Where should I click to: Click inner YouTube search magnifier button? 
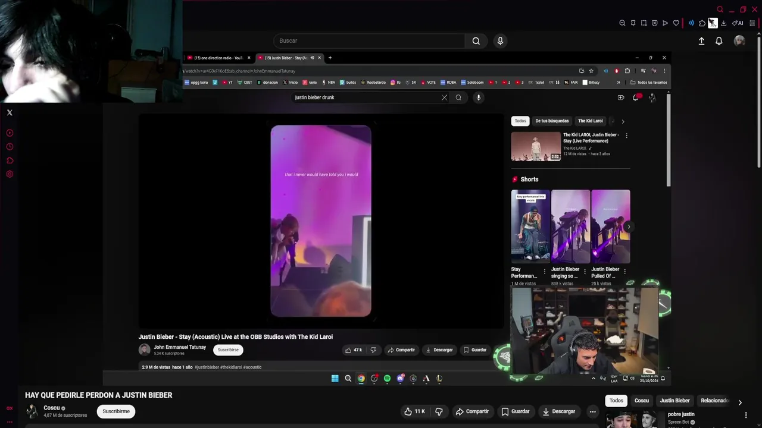click(458, 97)
